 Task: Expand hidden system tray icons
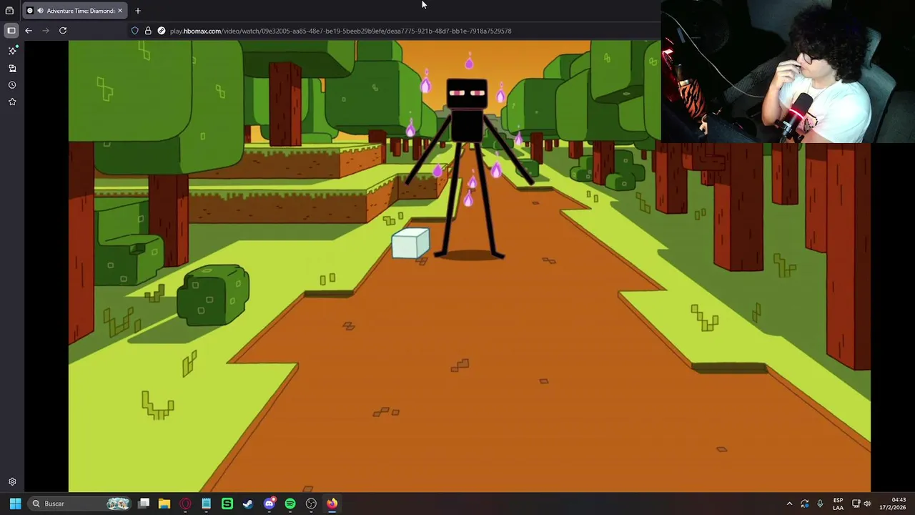click(789, 504)
